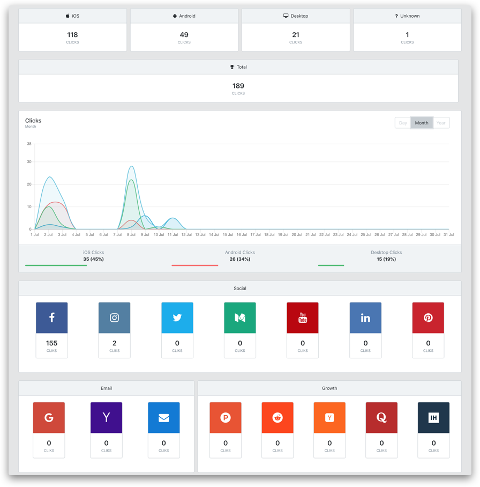This screenshot has height=487, width=480.
Task: Open the envelope email icon
Action: [x=163, y=417]
